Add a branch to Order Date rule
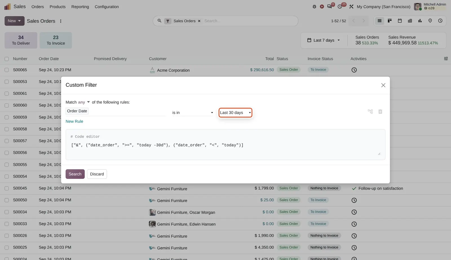Viewport: 451px width, 260px height. 370,112
